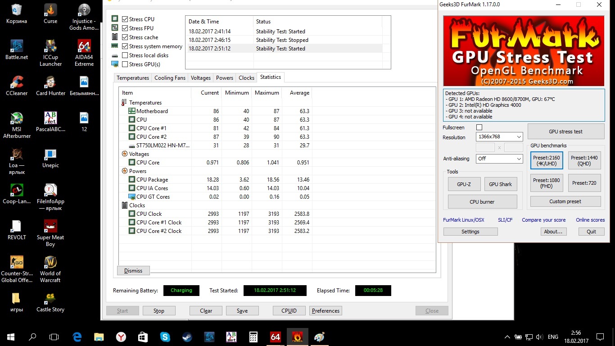Viewport: 615px width, 346px height.
Task: Click custom resolution width field in FurMark
Action: [485, 147]
